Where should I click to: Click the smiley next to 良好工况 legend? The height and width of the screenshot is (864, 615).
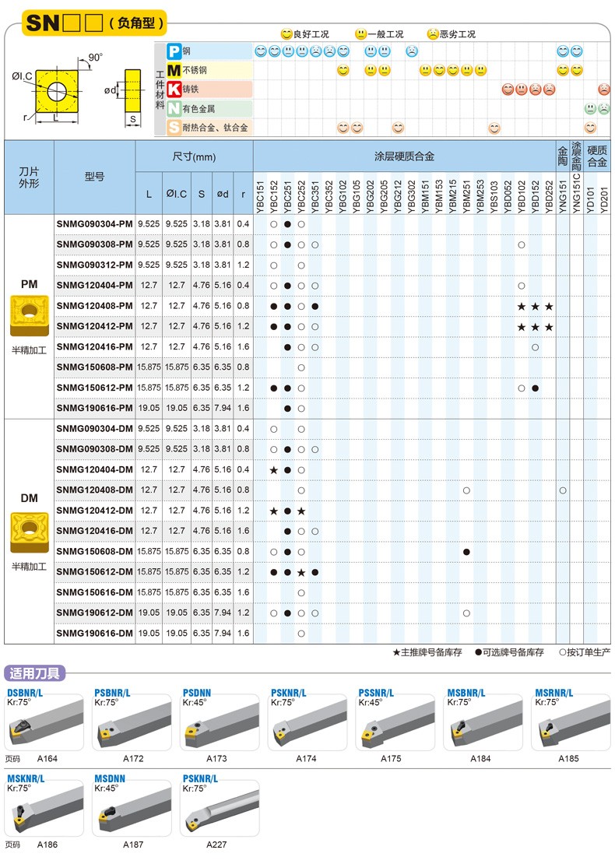(286, 34)
